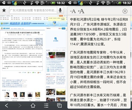Open the dark landscape news thumbnail

[60, 55]
